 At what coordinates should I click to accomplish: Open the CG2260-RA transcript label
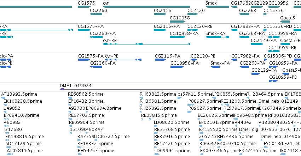coord(103,33)
